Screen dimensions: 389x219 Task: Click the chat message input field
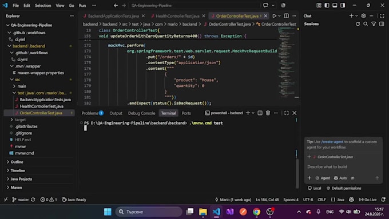tap(343, 166)
